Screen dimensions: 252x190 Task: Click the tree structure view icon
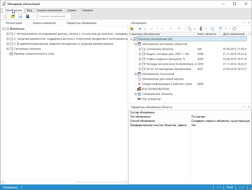point(190,29)
